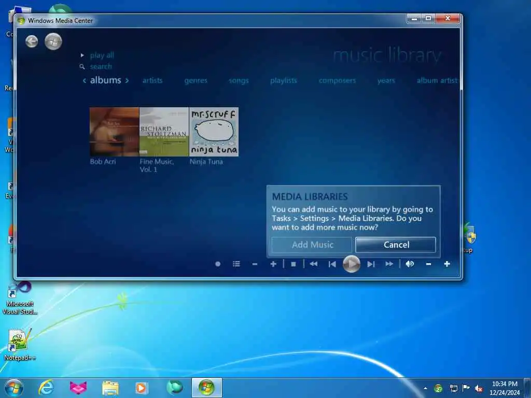Click the Show desktop strip
Viewport: 531px width, 398px height.
[x=527, y=388]
